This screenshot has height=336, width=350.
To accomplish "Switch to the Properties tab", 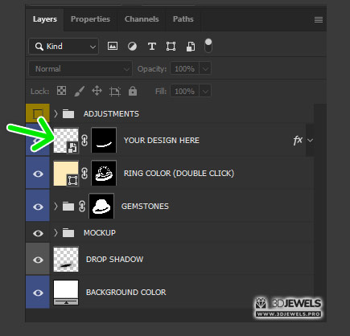I will pos(90,19).
